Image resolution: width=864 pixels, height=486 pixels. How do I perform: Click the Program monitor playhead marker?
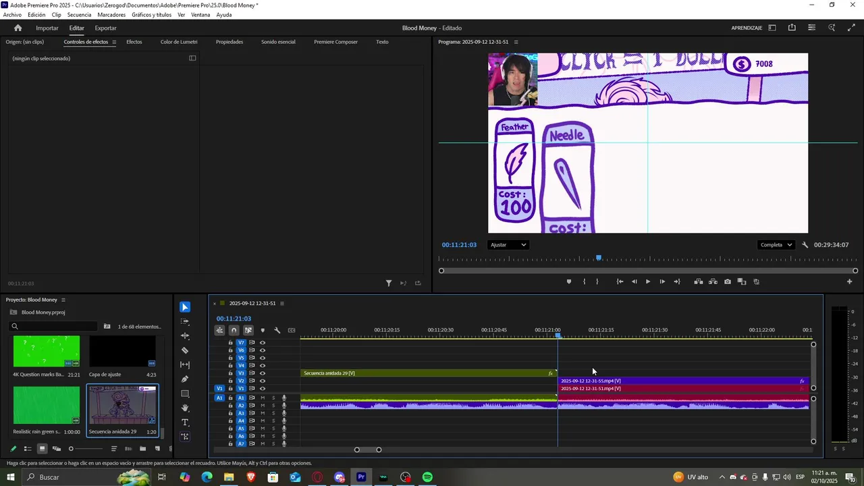point(599,258)
